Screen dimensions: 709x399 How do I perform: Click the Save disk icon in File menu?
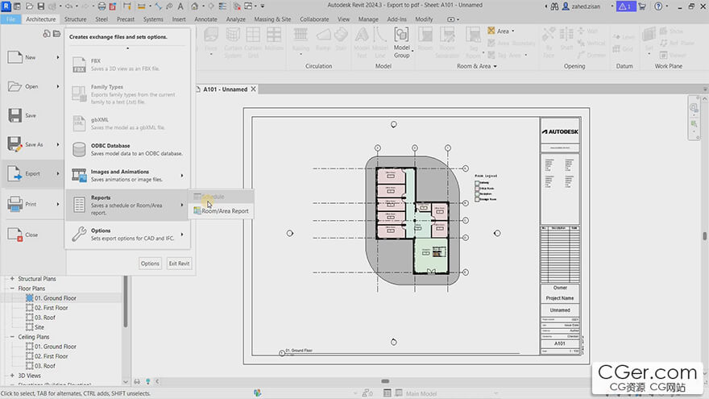(15, 115)
